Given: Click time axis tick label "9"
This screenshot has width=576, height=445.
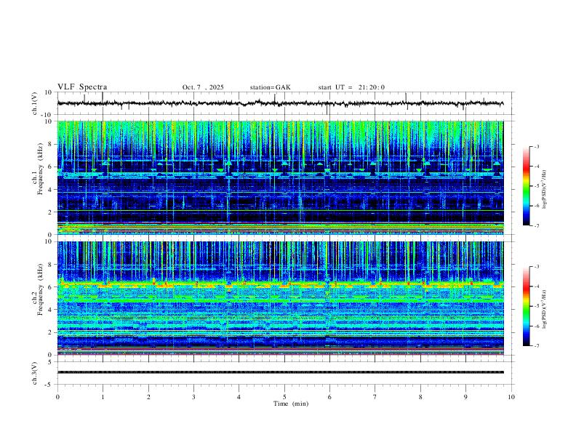Looking at the screenshot, I should click(x=465, y=397).
